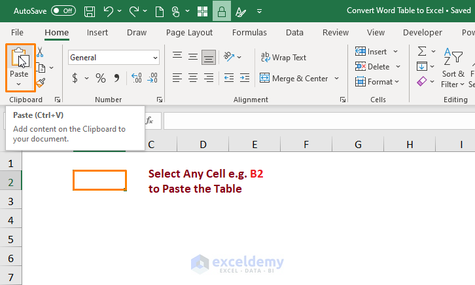Screen dimensions: 475x285
Task: Open the Undo history dropdown arrow
Action: pos(119,11)
